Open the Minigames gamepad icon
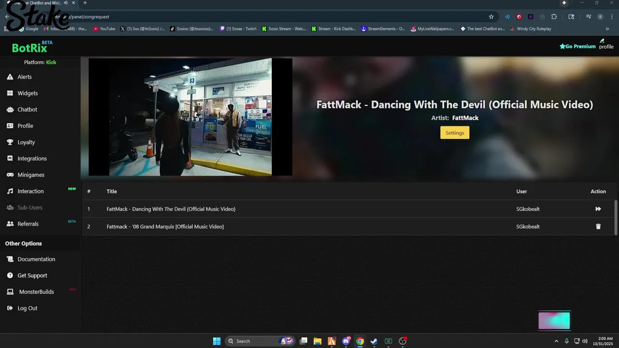The image size is (619, 348). click(x=10, y=175)
